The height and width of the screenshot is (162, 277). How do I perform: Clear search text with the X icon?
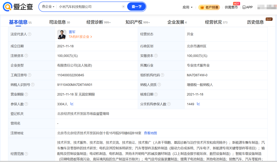[123, 7]
